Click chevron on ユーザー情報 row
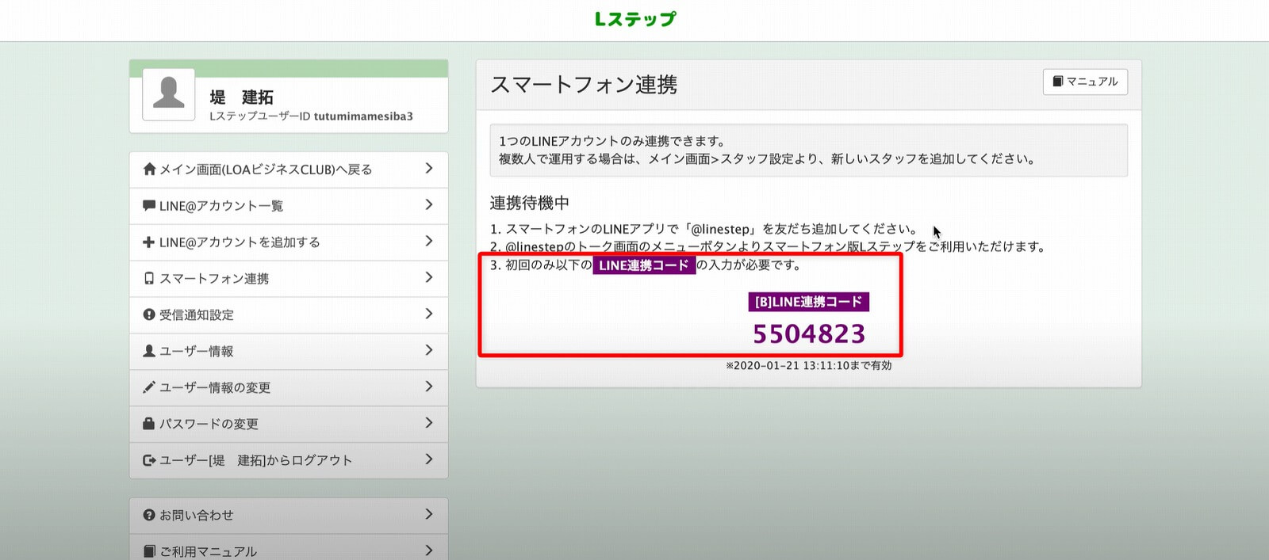Screen dimensions: 1269x560 [428, 350]
